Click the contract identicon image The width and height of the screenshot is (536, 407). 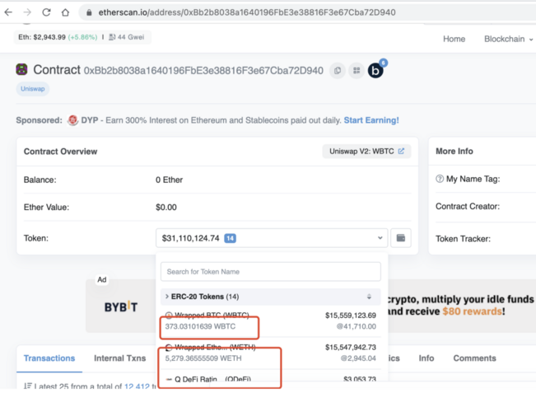21,70
